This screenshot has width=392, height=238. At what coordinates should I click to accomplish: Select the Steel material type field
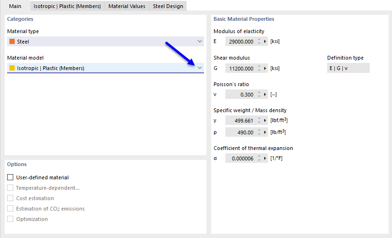106,42
